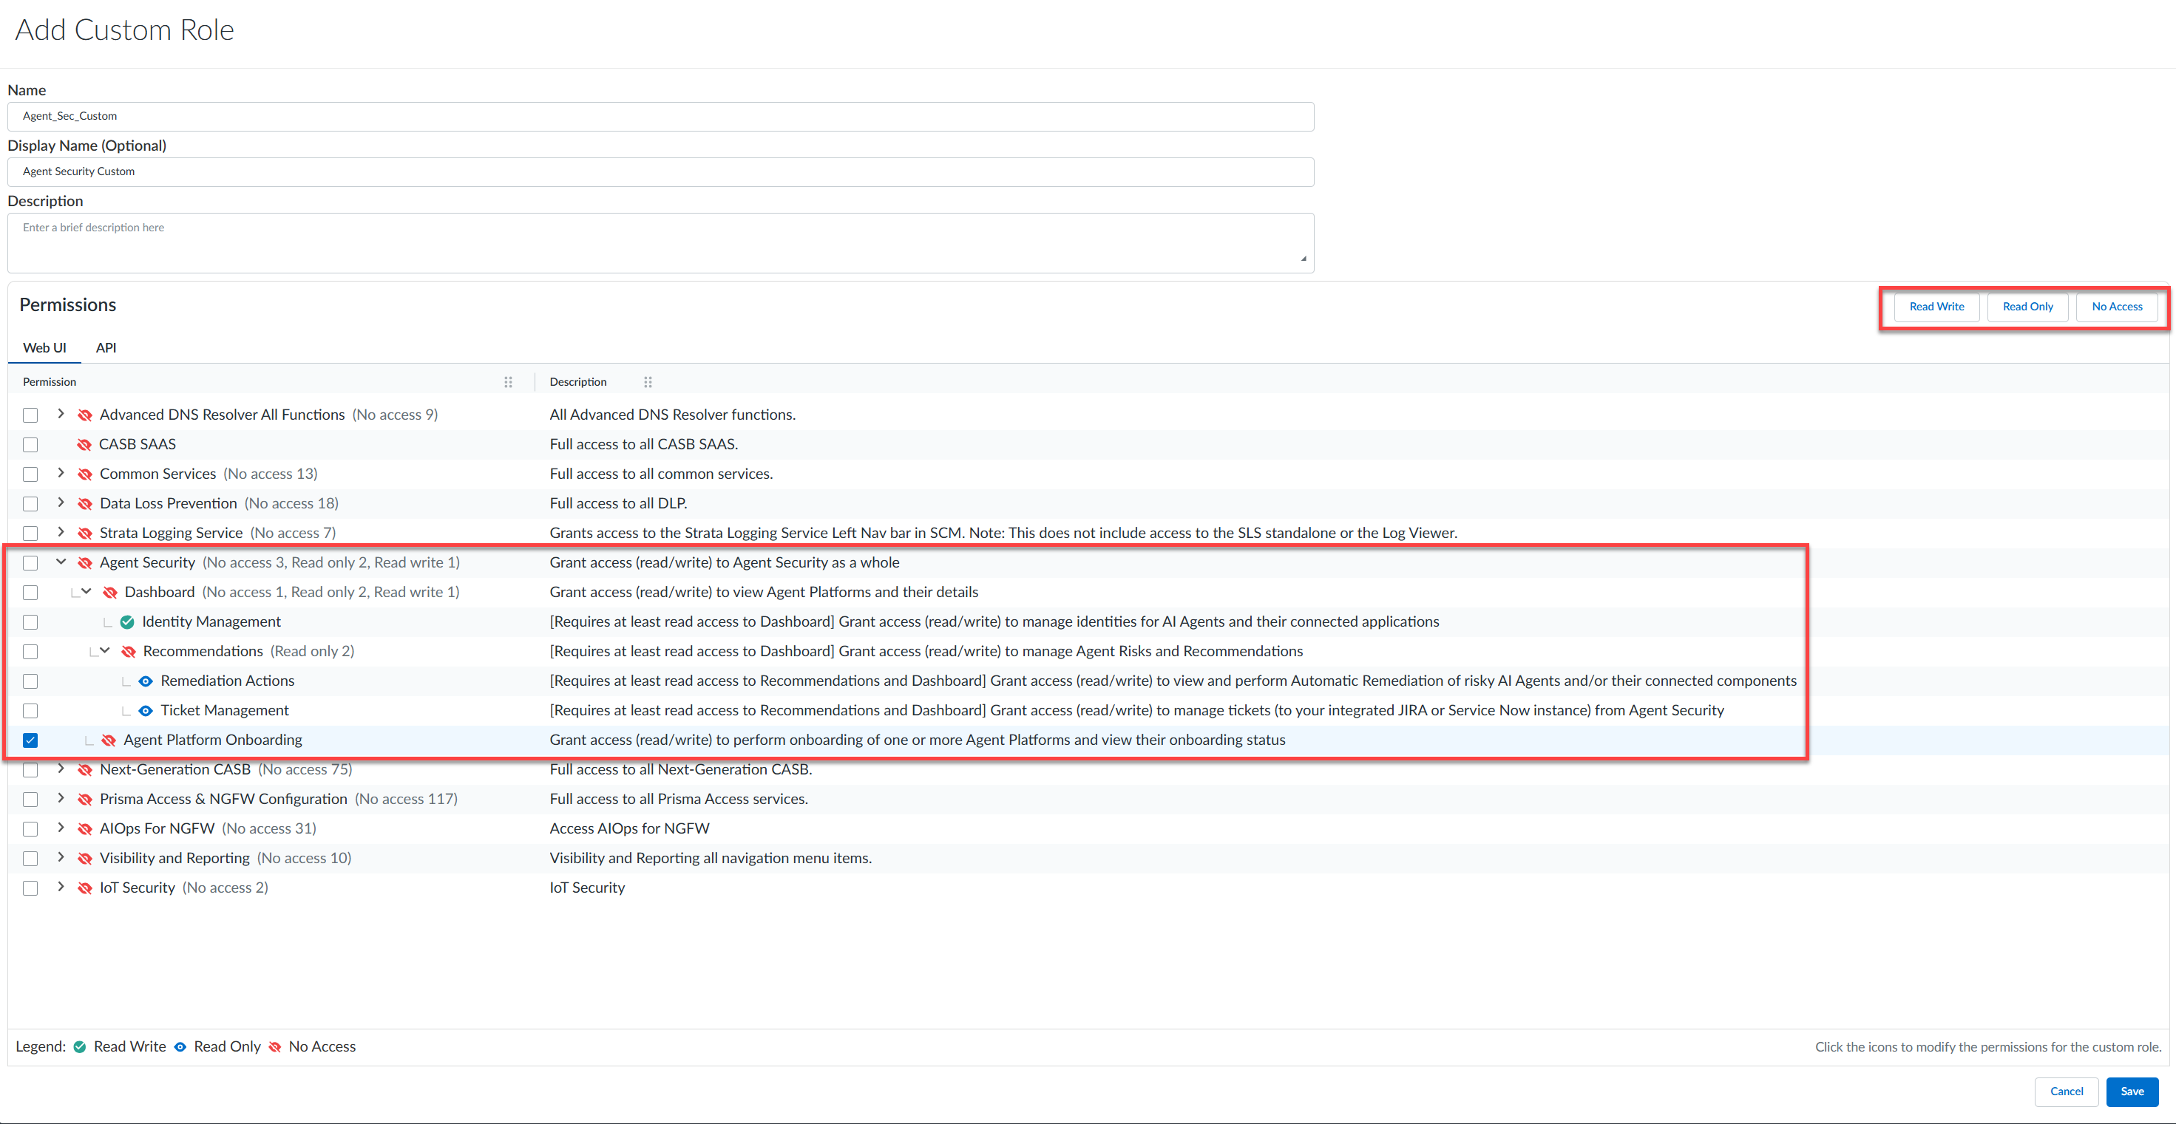
Task: Click the Remediation Actions read-only eye icon
Action: [146, 681]
